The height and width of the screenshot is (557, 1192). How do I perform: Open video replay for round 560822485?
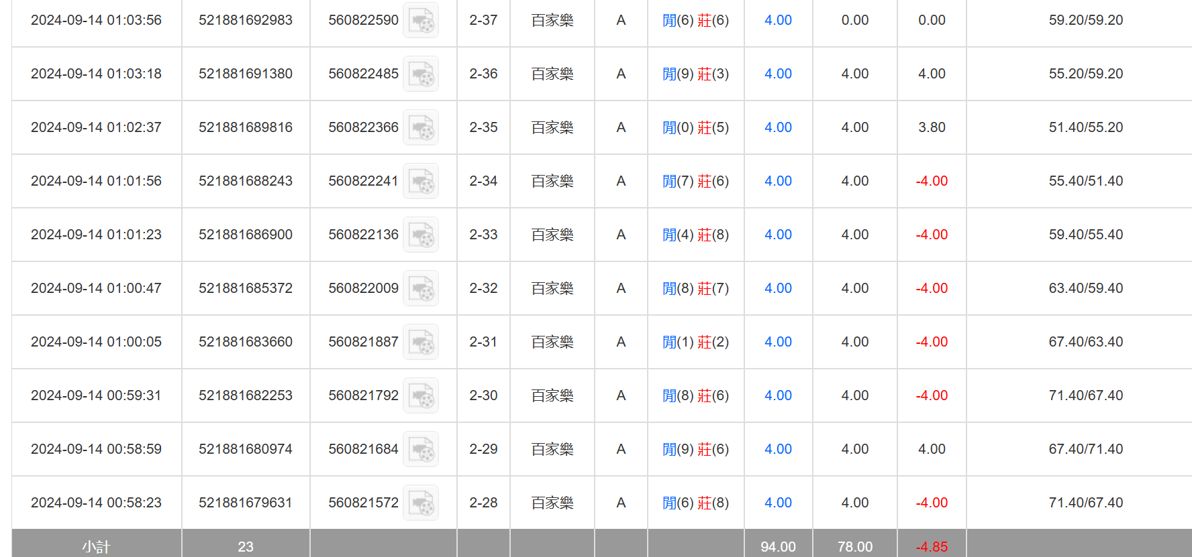coord(421,74)
